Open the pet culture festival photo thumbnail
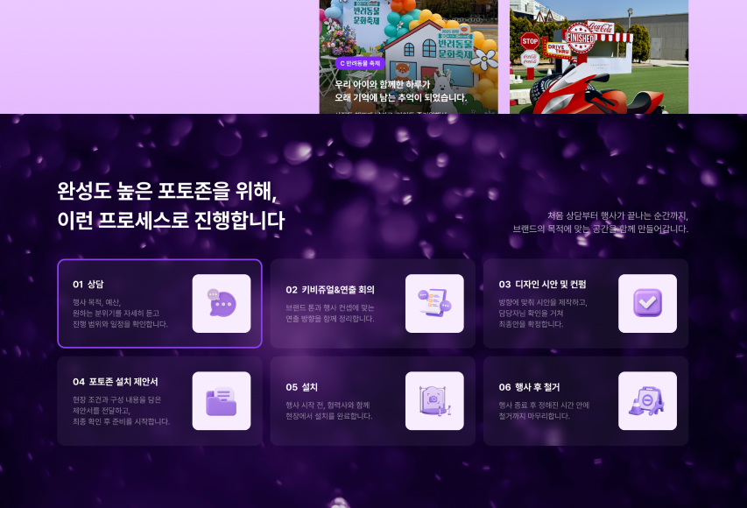This screenshot has width=747, height=508. click(409, 57)
